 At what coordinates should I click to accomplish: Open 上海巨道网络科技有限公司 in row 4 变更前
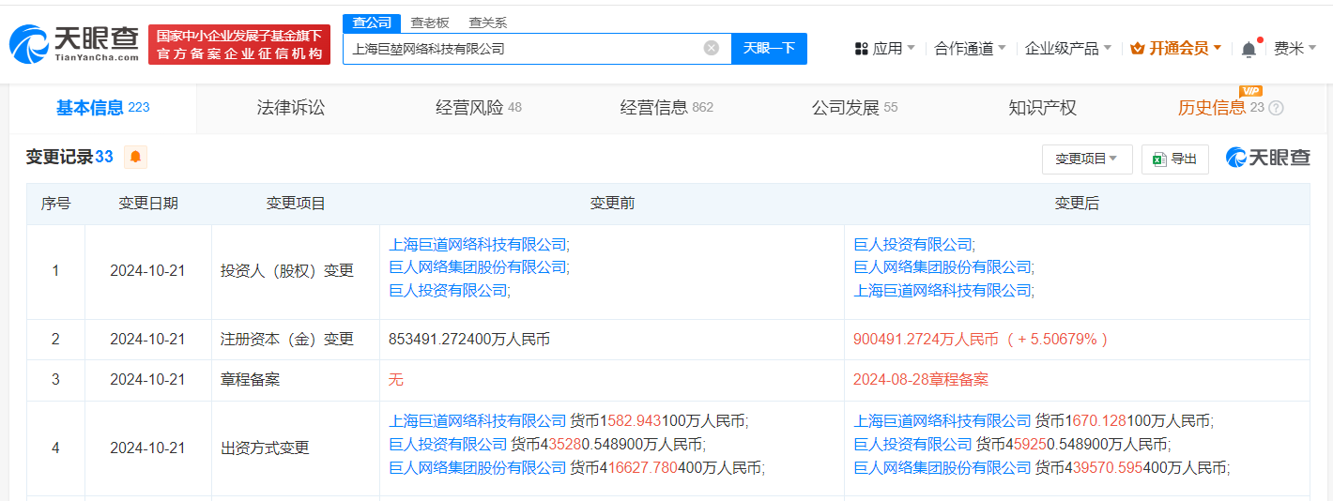pos(478,420)
